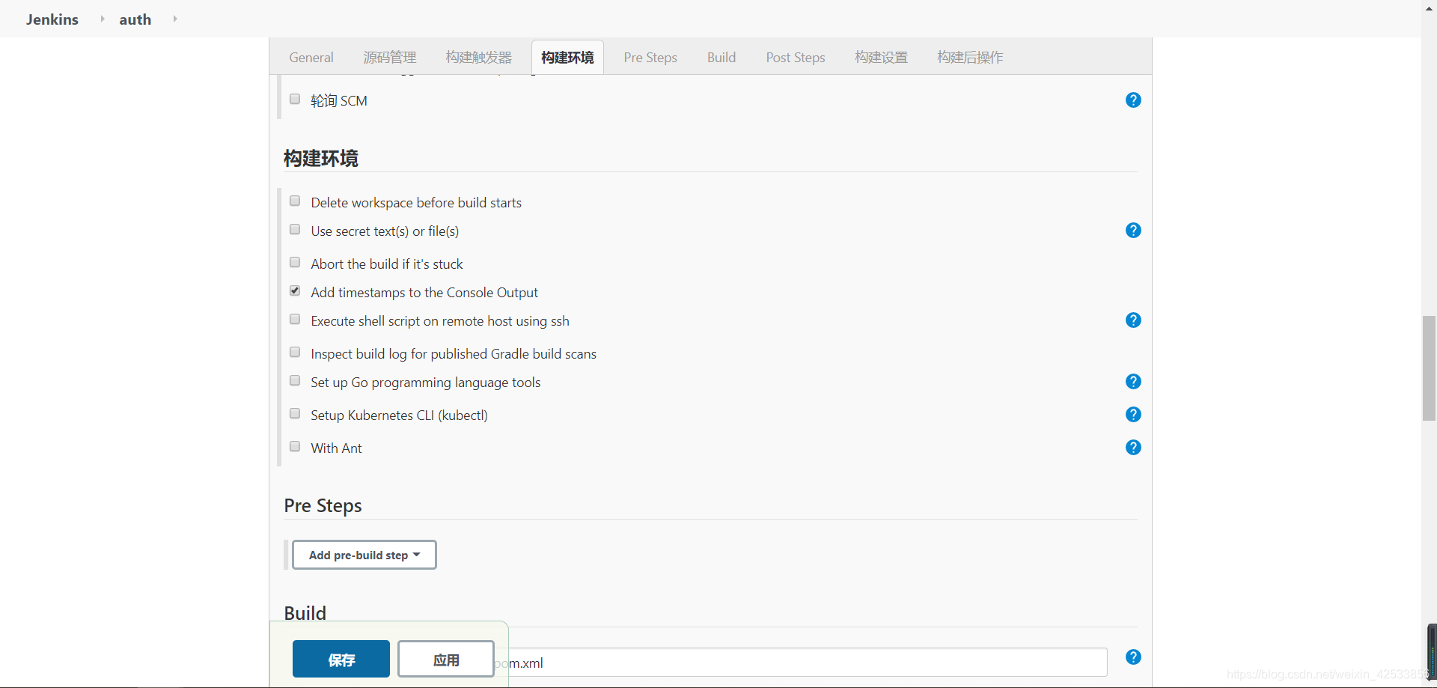The width and height of the screenshot is (1437, 688).
Task: Check Setup Kubernetes CLI (kubectl)
Action: [294, 413]
